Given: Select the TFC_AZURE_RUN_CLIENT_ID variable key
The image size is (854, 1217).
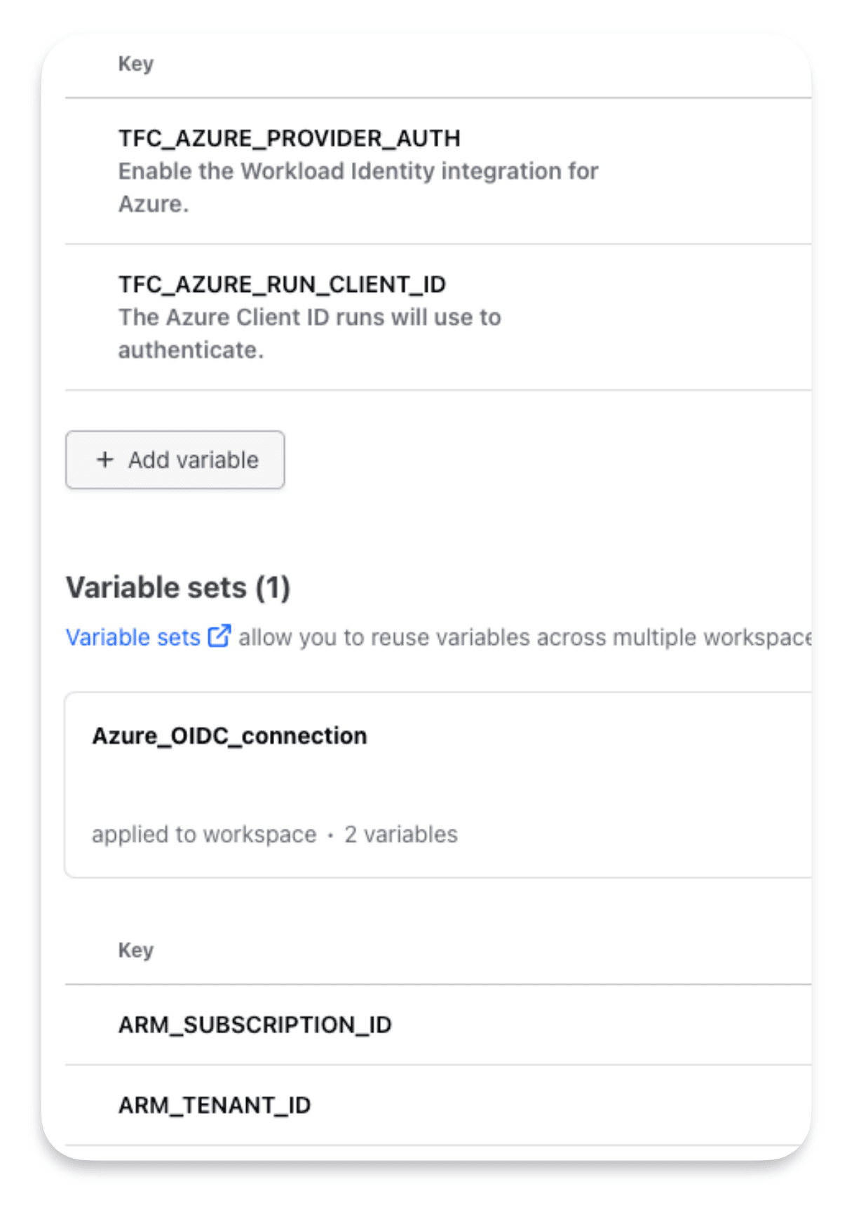Looking at the screenshot, I should point(282,284).
